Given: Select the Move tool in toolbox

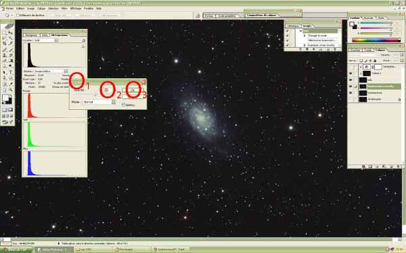Looking at the screenshot, I should [x=11, y=33].
